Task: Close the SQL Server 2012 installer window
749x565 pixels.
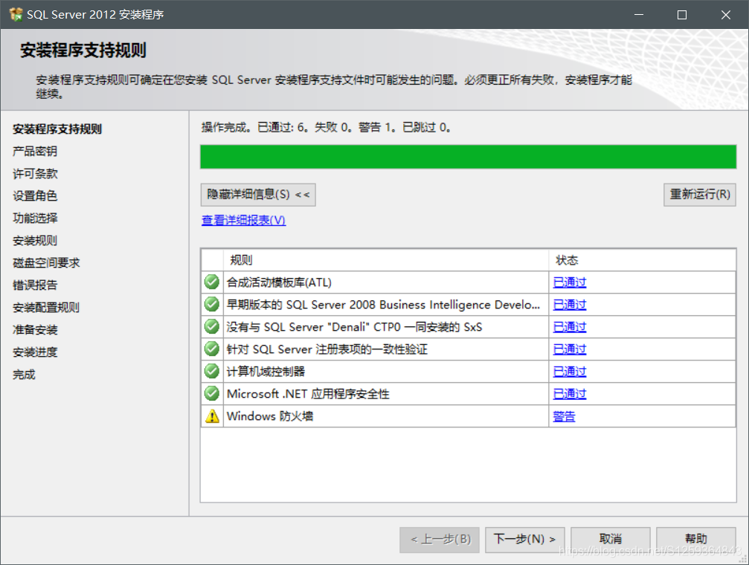Action: pyautogui.click(x=726, y=15)
